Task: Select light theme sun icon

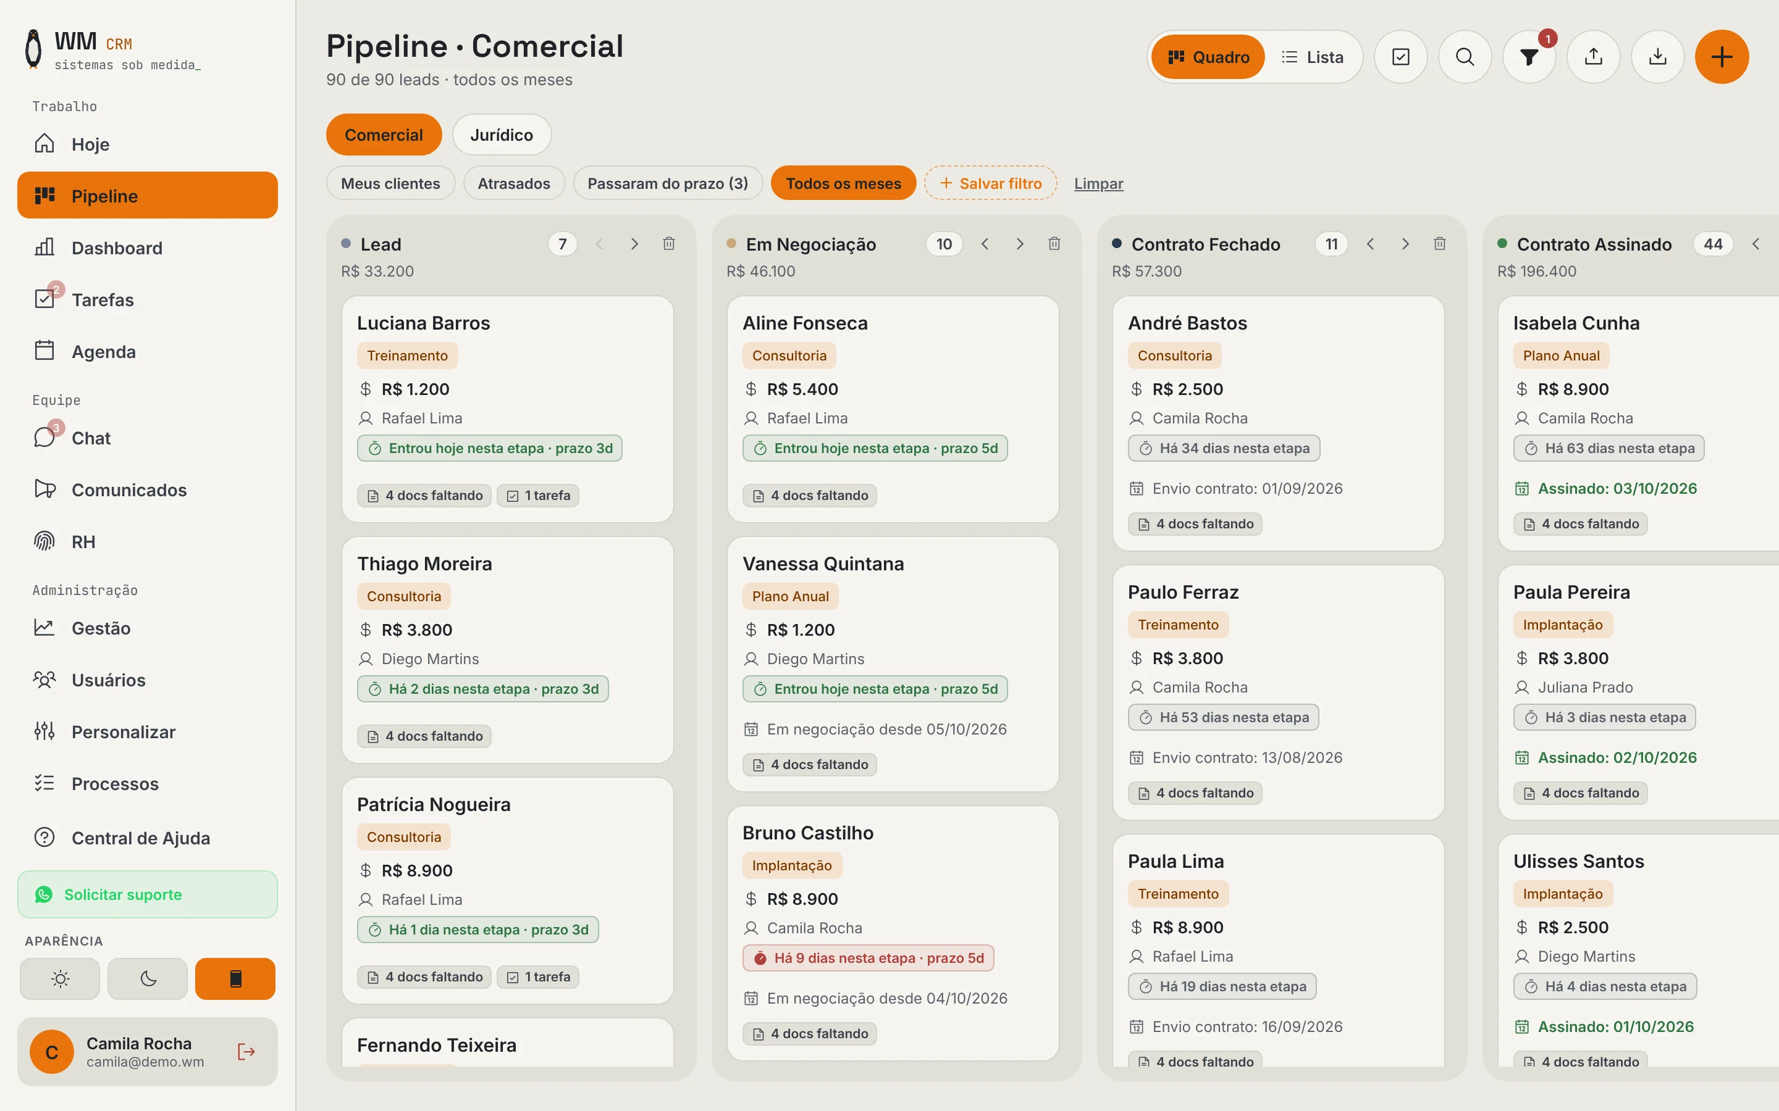Action: (x=59, y=979)
